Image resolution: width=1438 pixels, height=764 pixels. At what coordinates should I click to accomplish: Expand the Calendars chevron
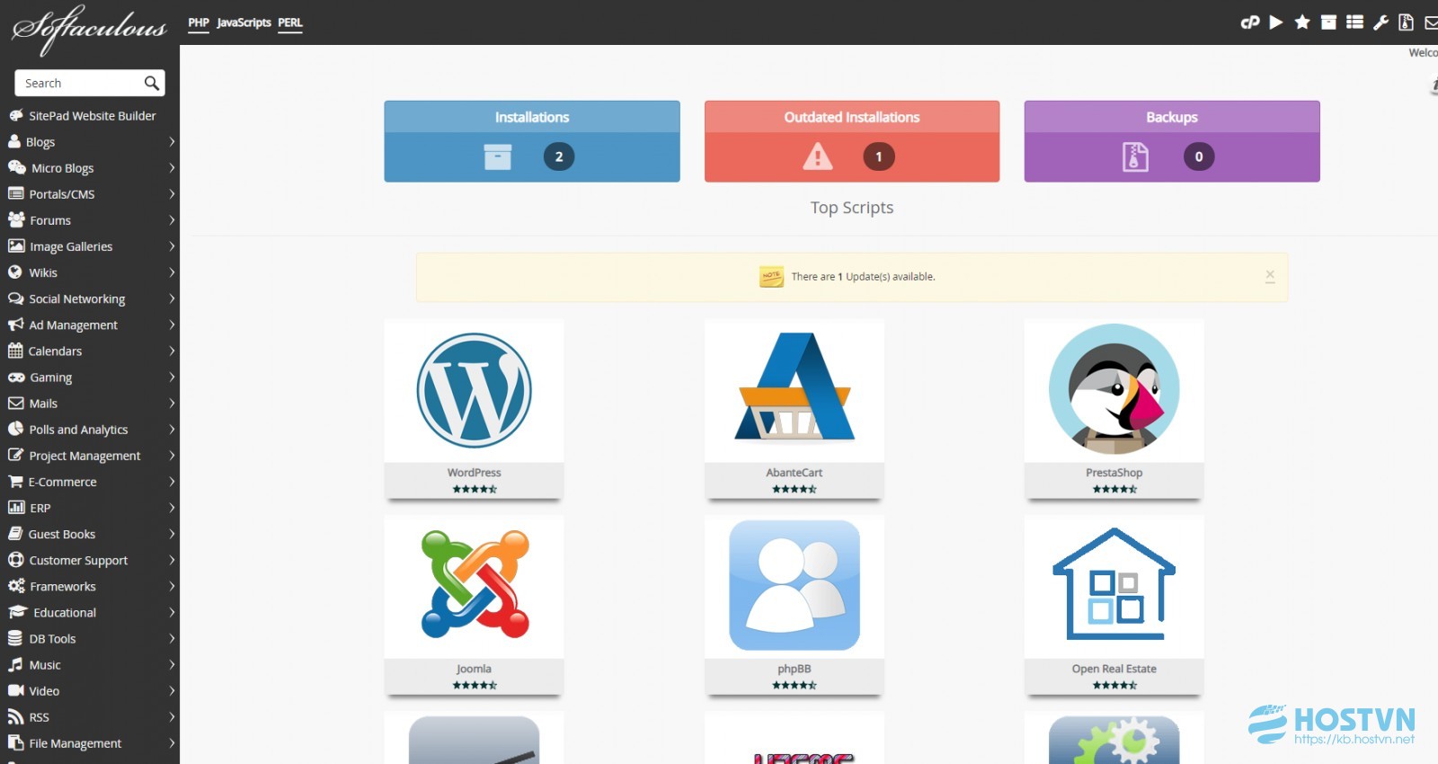pyautogui.click(x=171, y=351)
